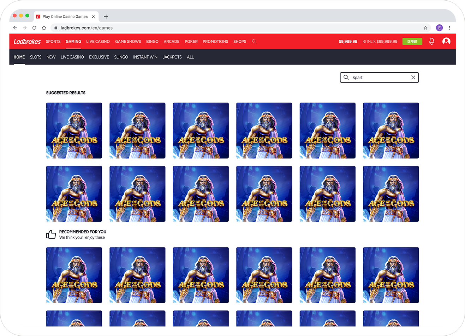Click into the Spart search field
The width and height of the screenshot is (465, 336).
380,78
